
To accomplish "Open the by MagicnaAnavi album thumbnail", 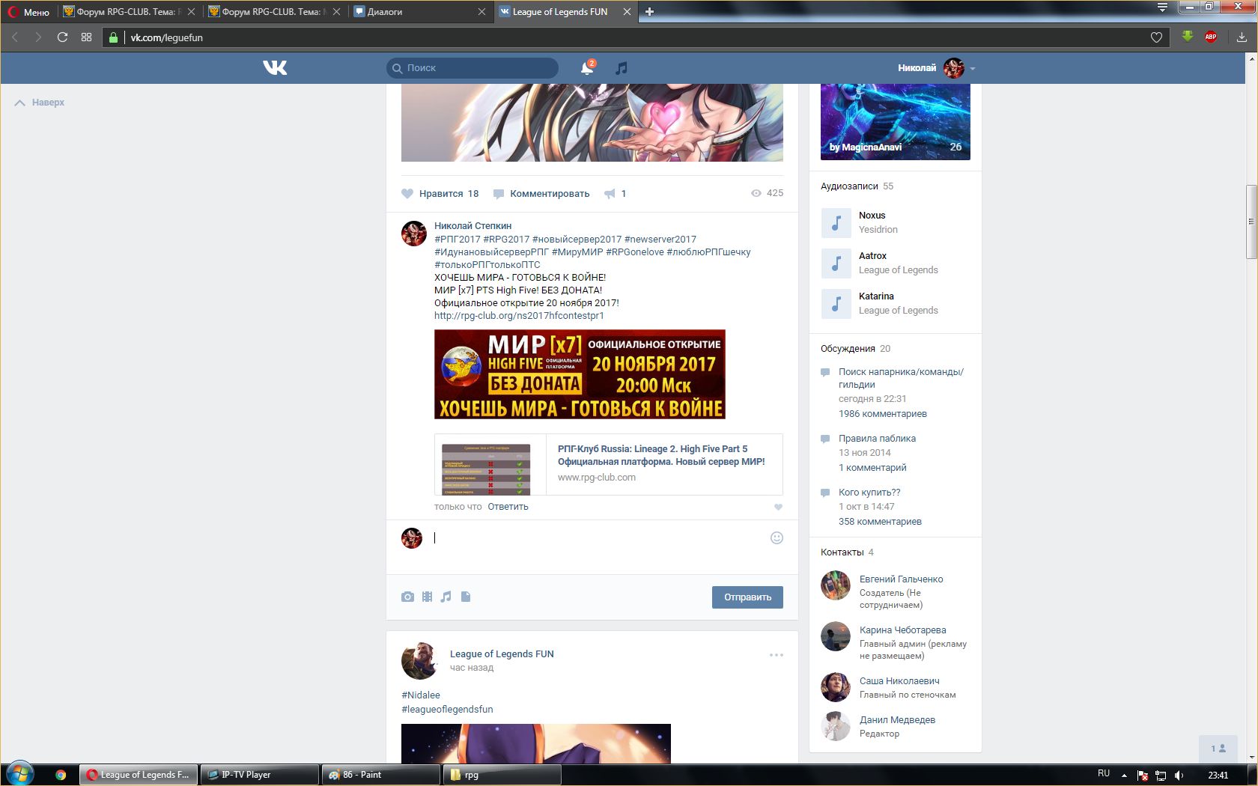I will 896,121.
